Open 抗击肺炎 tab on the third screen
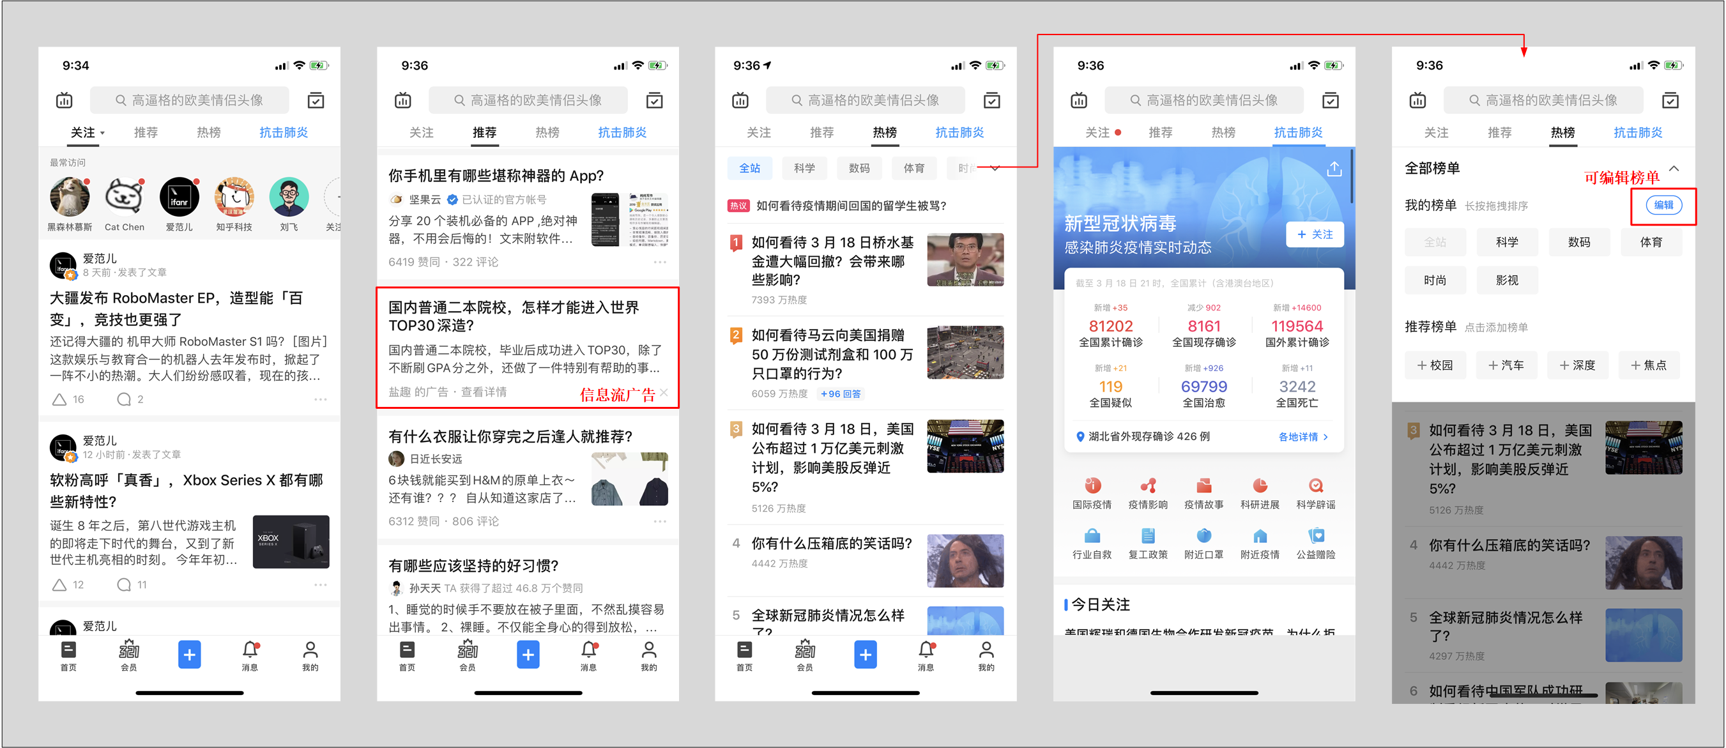Viewport: 1726px width, 748px height. click(959, 133)
